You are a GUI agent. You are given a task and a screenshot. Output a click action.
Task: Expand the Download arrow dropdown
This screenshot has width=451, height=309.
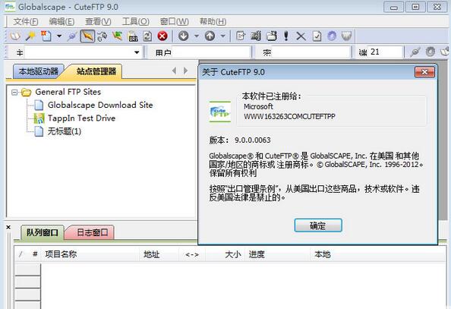(197, 36)
